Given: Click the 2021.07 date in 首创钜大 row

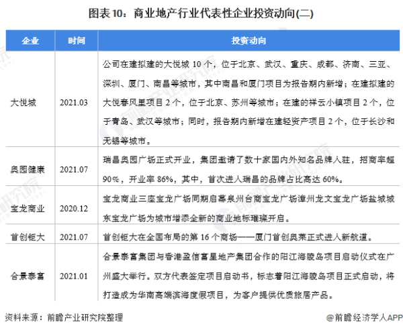Looking at the screenshot, I should click(76, 238).
